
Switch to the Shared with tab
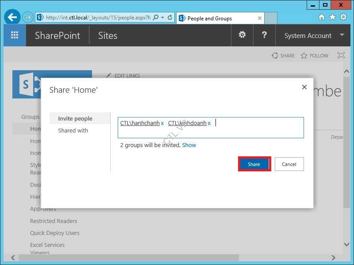(73, 130)
